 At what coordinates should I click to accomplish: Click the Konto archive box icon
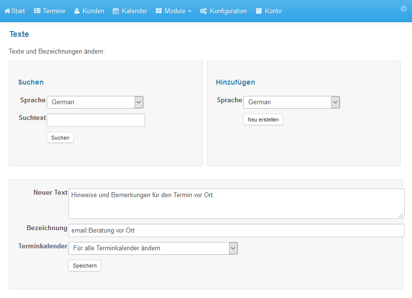pos(259,11)
